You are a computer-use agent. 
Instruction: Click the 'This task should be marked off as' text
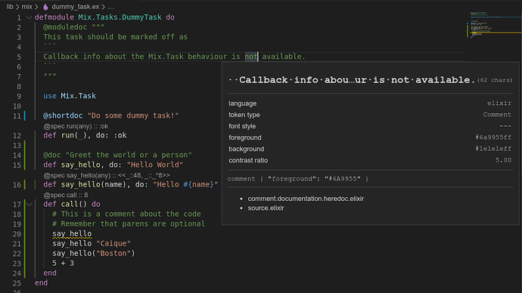point(115,37)
